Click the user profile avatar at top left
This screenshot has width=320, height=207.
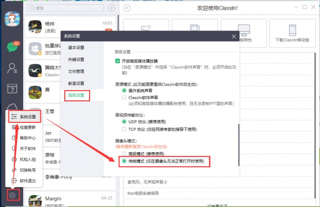click(x=13, y=18)
